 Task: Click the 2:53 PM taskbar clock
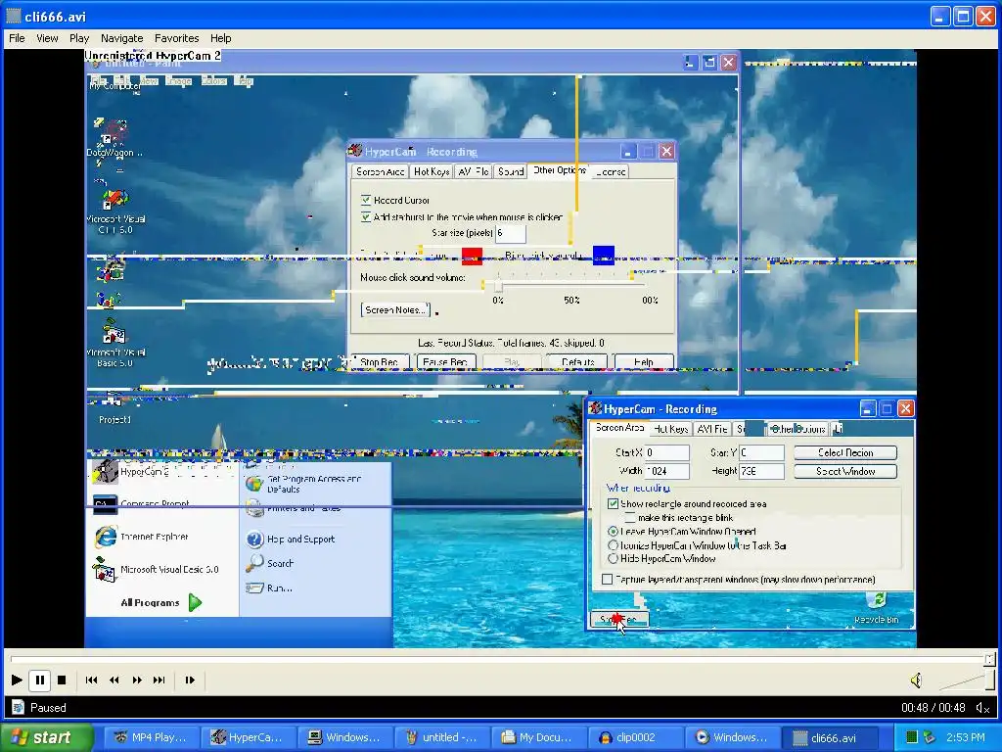click(x=965, y=737)
